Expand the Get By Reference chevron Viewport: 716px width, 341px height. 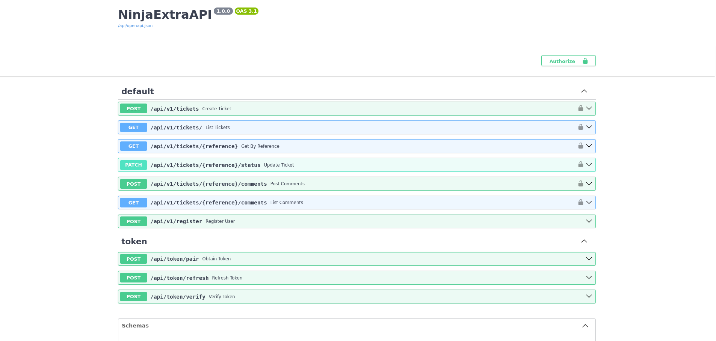(589, 146)
